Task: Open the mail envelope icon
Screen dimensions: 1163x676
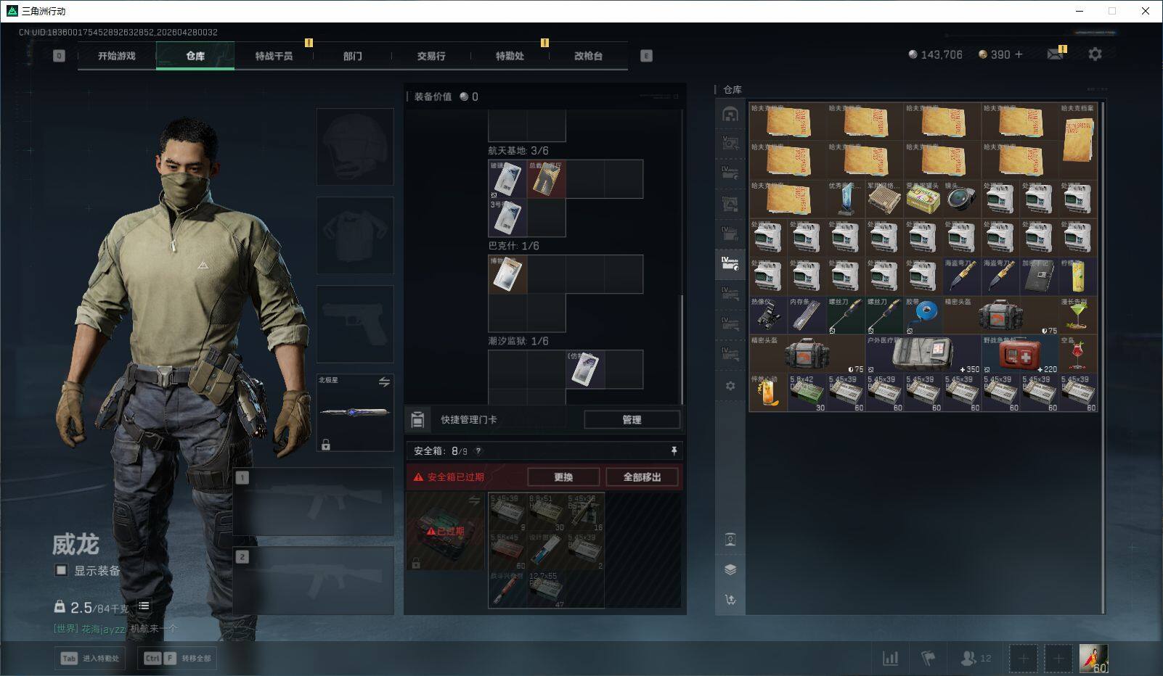Action: (1056, 54)
